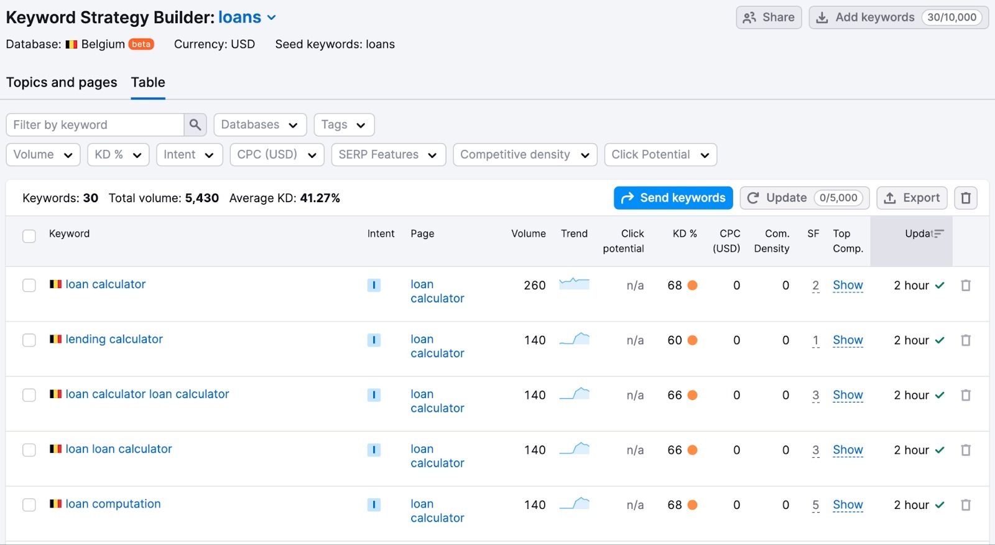Open the Databases dropdown filter
This screenshot has height=545, width=995.
click(x=260, y=124)
